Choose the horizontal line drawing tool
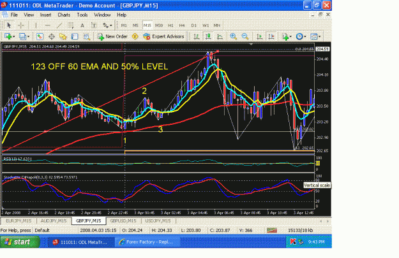This screenshot has height=258, width=399. [47, 25]
